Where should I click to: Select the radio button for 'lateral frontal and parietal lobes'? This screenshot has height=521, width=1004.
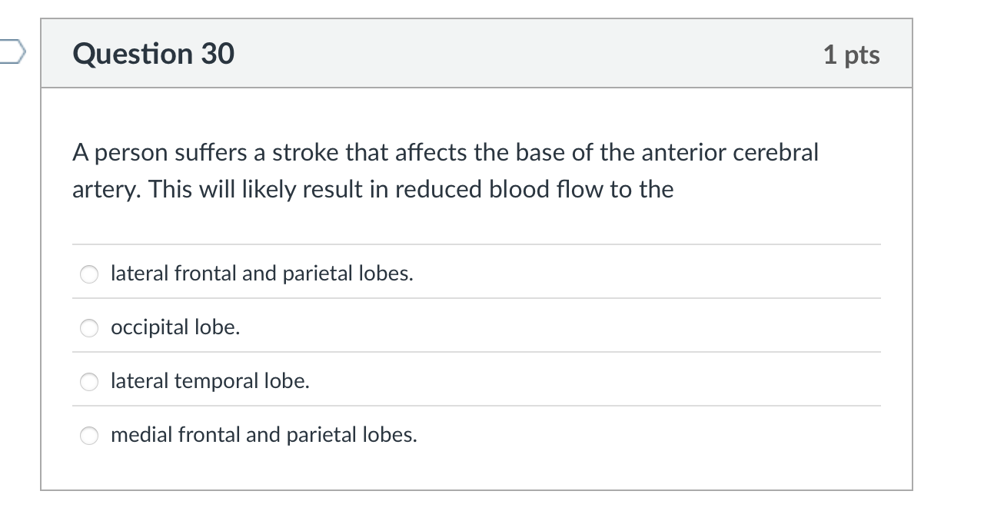pyautogui.click(x=88, y=274)
